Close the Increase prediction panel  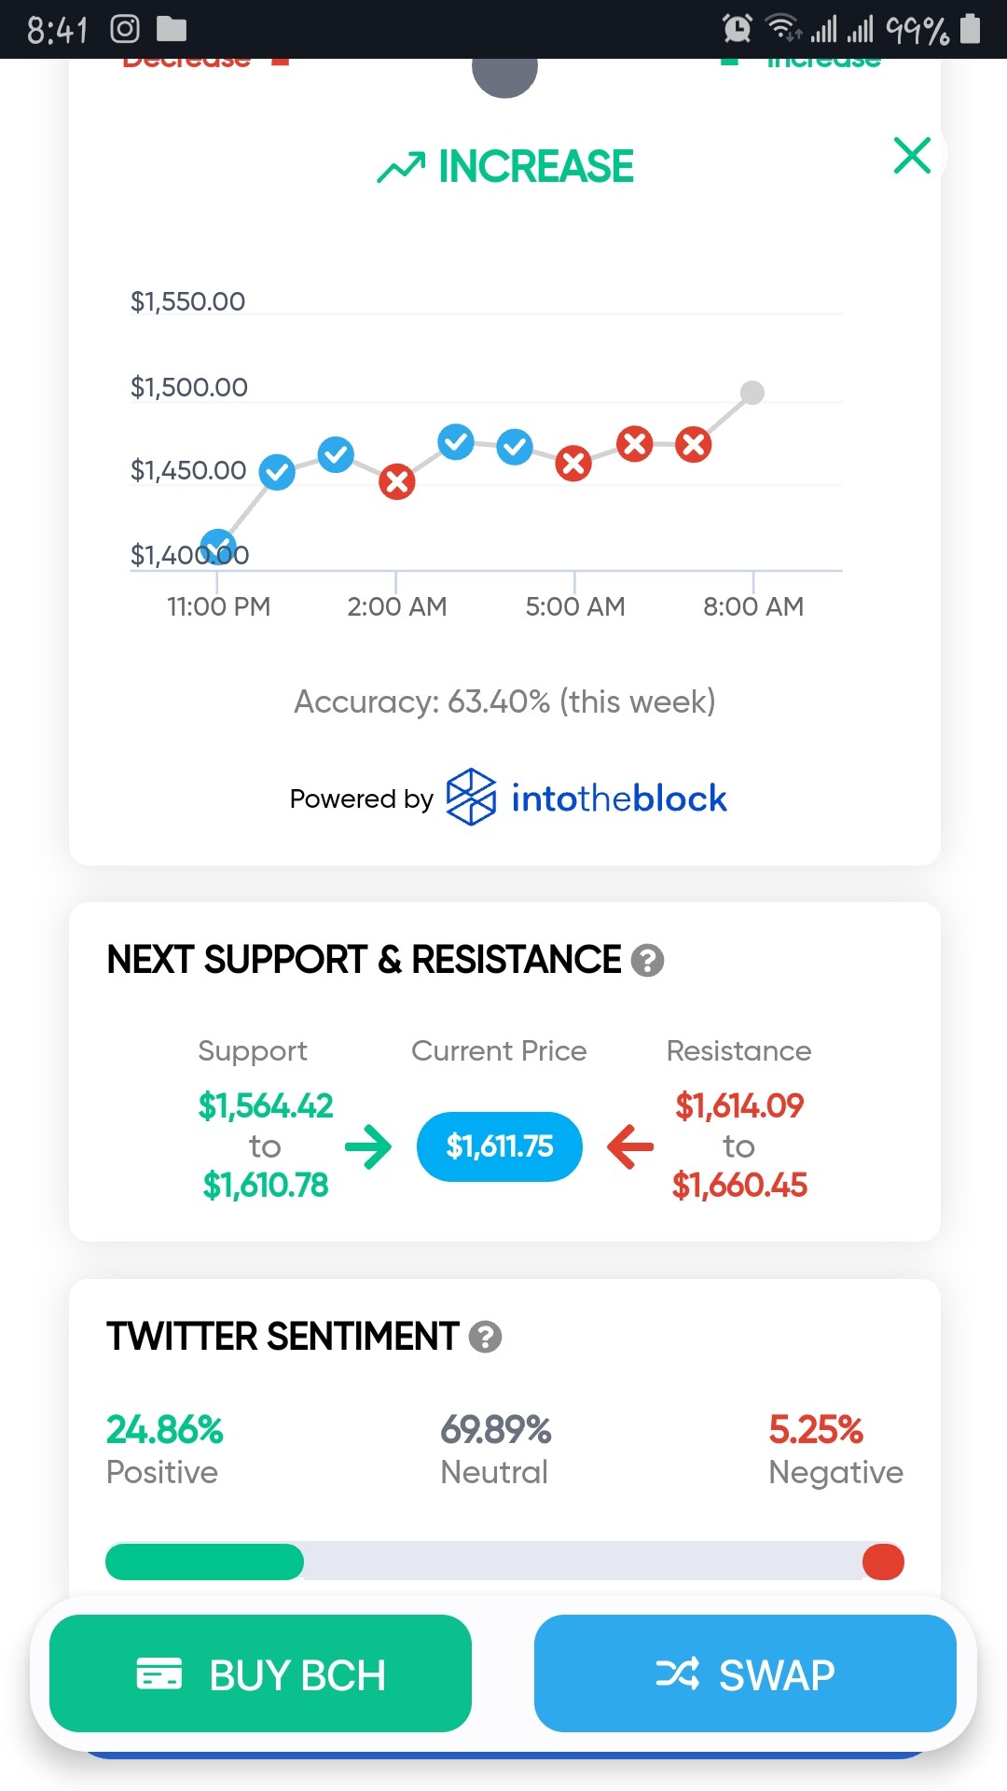coord(912,156)
